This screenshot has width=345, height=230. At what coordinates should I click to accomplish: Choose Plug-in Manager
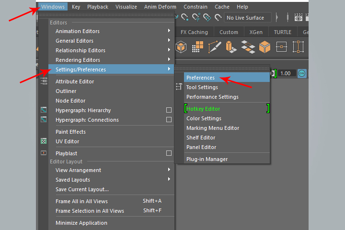point(207,159)
